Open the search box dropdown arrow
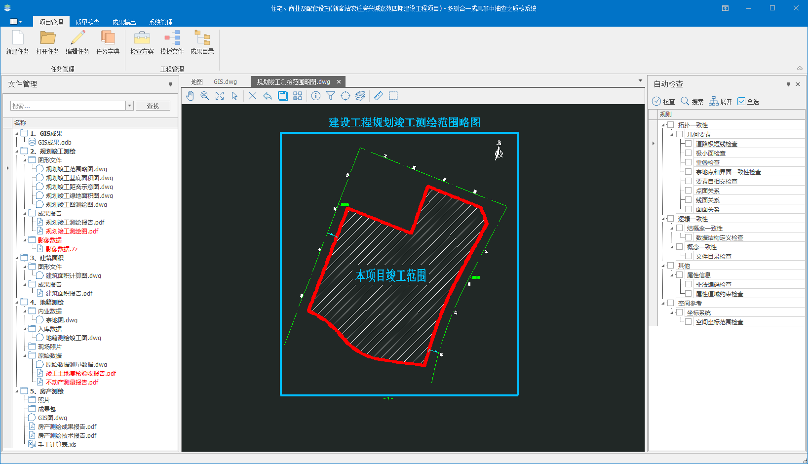This screenshot has width=808, height=464. click(x=129, y=106)
